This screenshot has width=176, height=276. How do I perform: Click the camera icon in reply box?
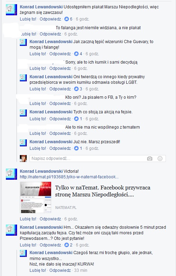150,159
